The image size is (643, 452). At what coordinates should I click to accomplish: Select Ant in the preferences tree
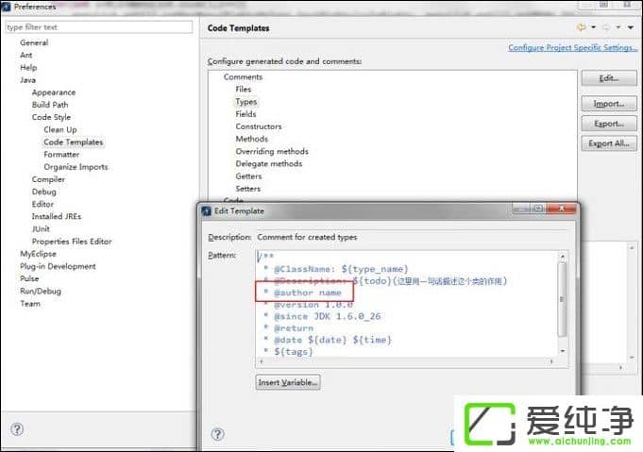tap(25, 55)
